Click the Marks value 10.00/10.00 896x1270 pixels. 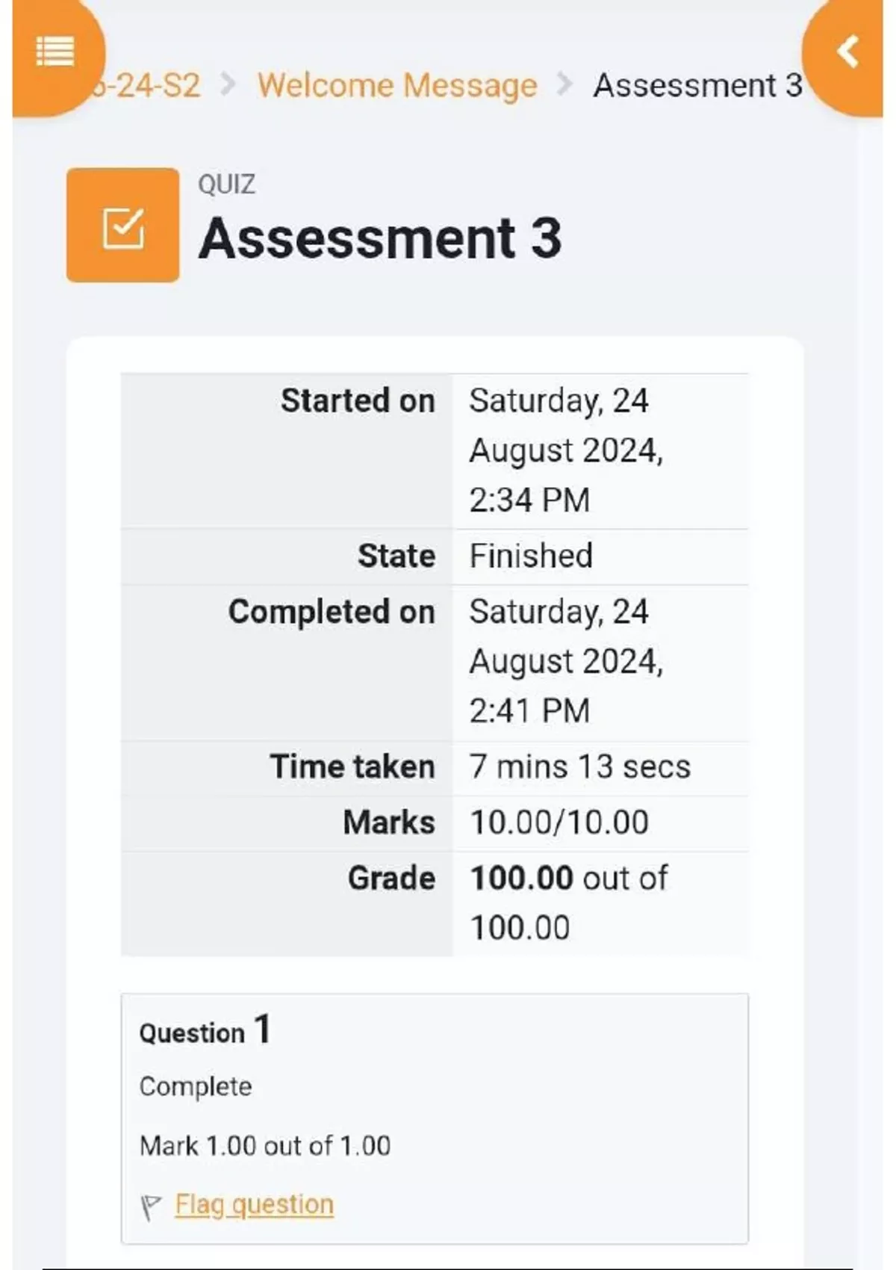pyautogui.click(x=559, y=823)
